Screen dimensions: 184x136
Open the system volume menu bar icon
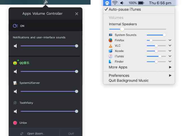[122, 3]
